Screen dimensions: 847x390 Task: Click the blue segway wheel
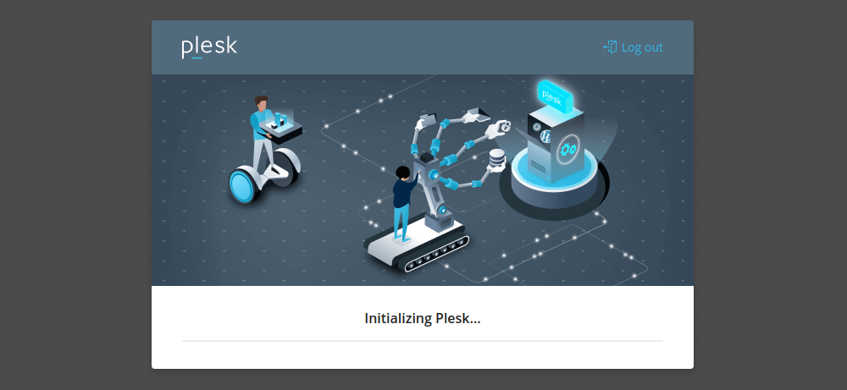pos(242,186)
